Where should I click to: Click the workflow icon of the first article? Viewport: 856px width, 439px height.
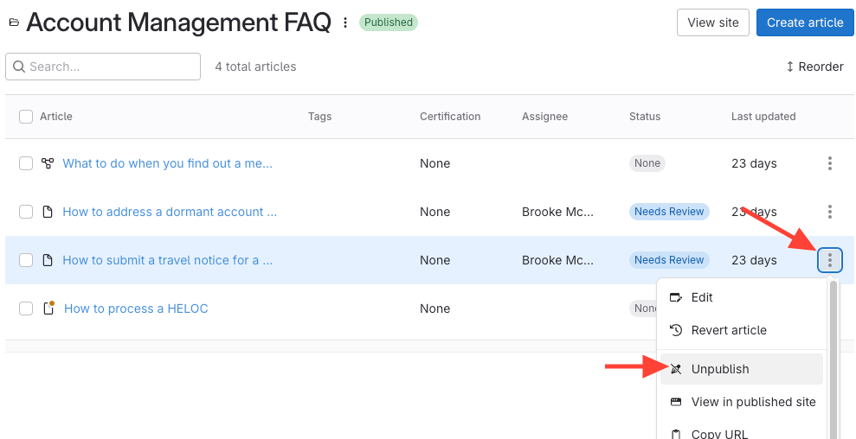pos(48,163)
